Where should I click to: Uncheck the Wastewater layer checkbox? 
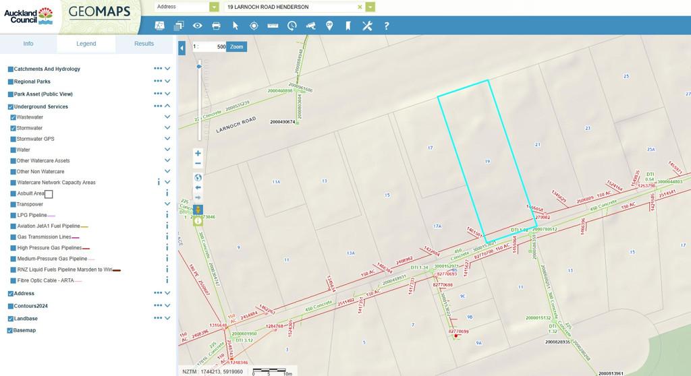pyautogui.click(x=13, y=117)
